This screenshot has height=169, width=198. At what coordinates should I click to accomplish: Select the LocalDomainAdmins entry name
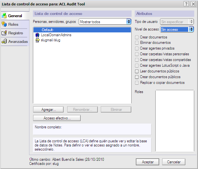tap(56, 35)
